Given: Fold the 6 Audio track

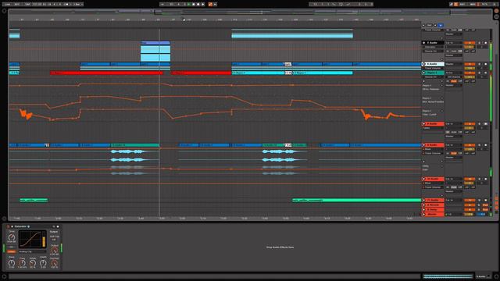Looking at the screenshot, I should (423, 64).
